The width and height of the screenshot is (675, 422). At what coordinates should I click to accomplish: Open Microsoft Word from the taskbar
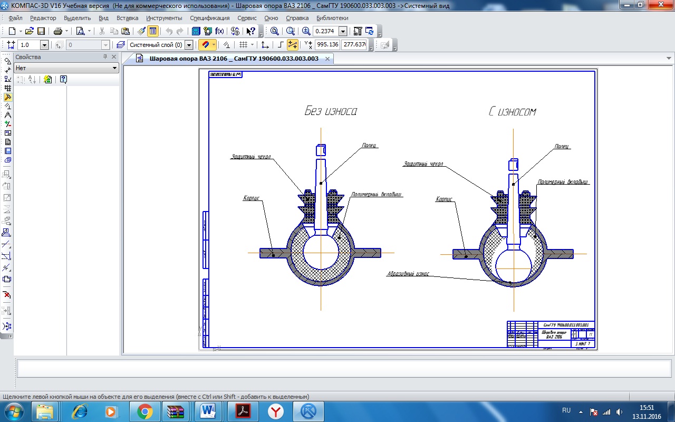point(208,411)
